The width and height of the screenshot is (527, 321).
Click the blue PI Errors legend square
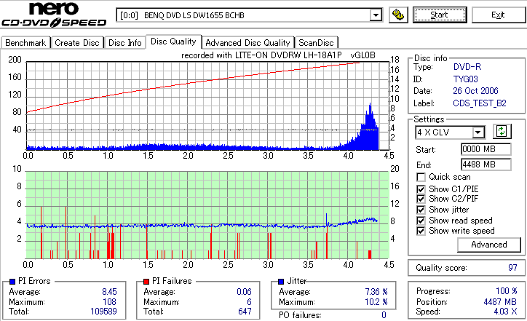pyautogui.click(x=12, y=281)
